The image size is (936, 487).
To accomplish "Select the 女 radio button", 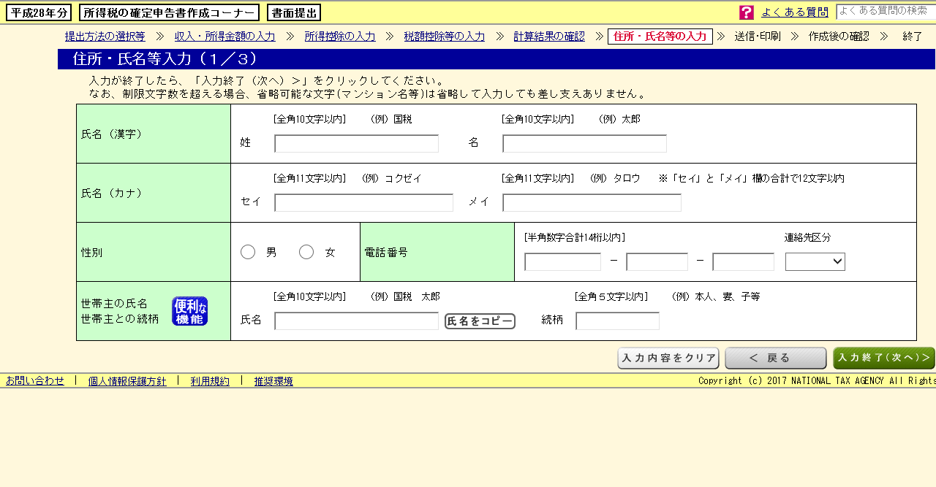I will coord(306,252).
